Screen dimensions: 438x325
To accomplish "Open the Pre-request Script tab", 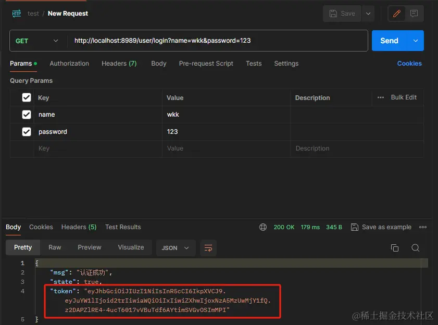I will tap(206, 64).
